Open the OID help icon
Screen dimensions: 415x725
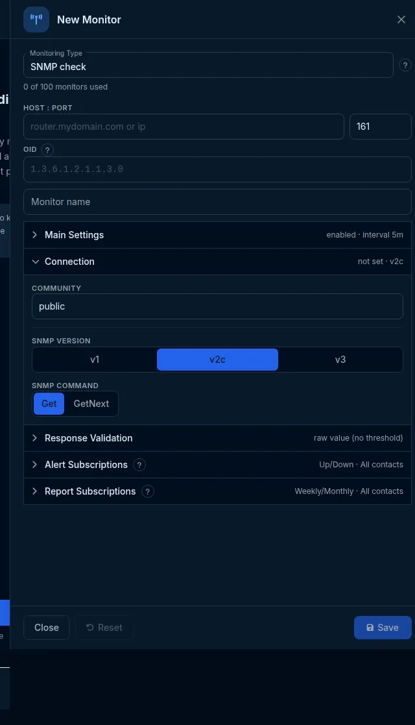click(47, 150)
